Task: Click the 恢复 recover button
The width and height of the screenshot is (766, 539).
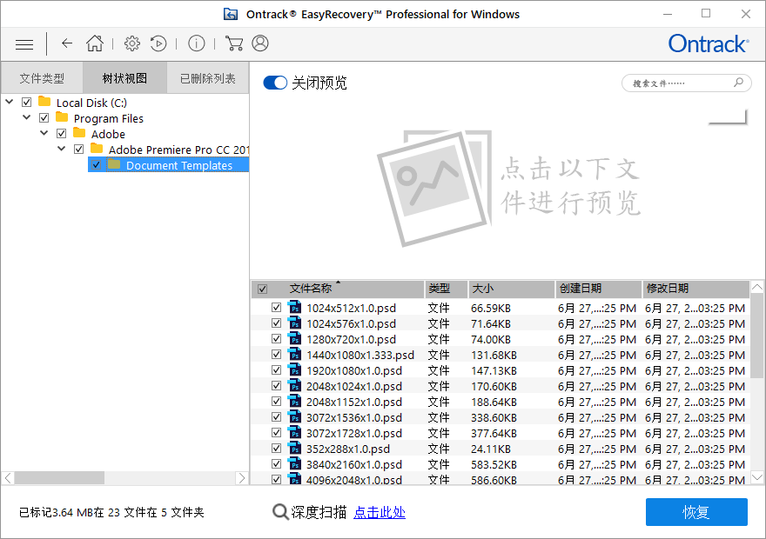Action: tap(696, 512)
